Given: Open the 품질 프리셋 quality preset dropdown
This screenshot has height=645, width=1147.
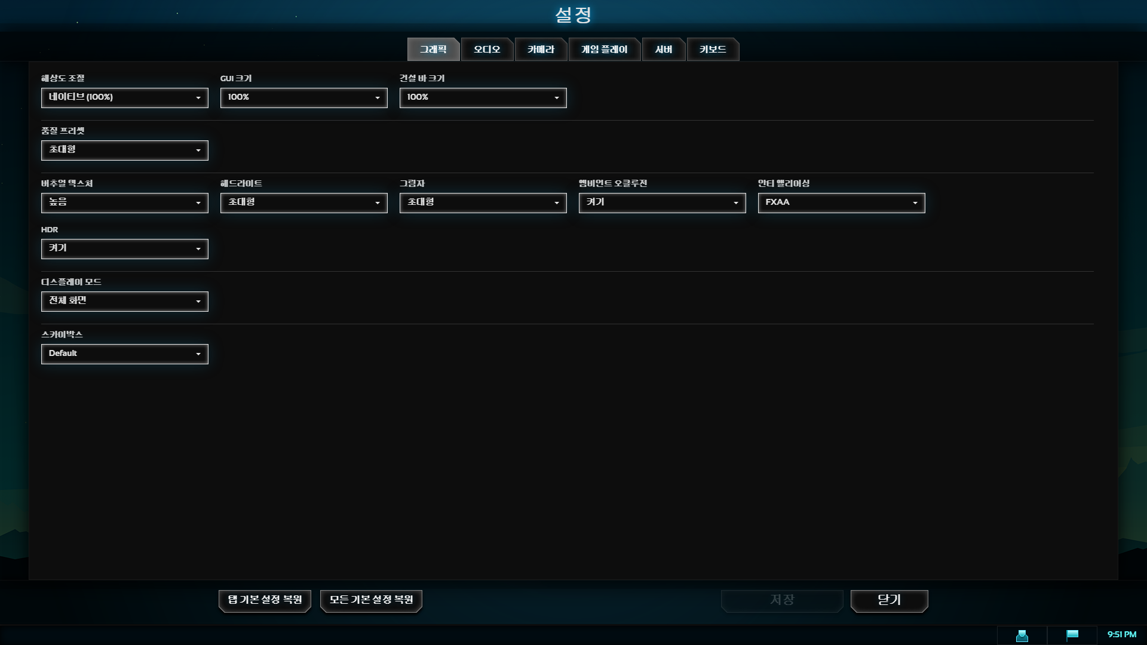Looking at the screenshot, I should 124,150.
